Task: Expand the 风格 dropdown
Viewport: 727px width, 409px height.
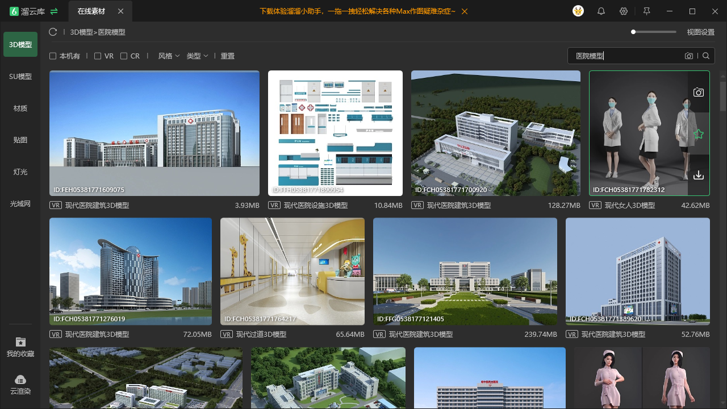Action: [169, 56]
